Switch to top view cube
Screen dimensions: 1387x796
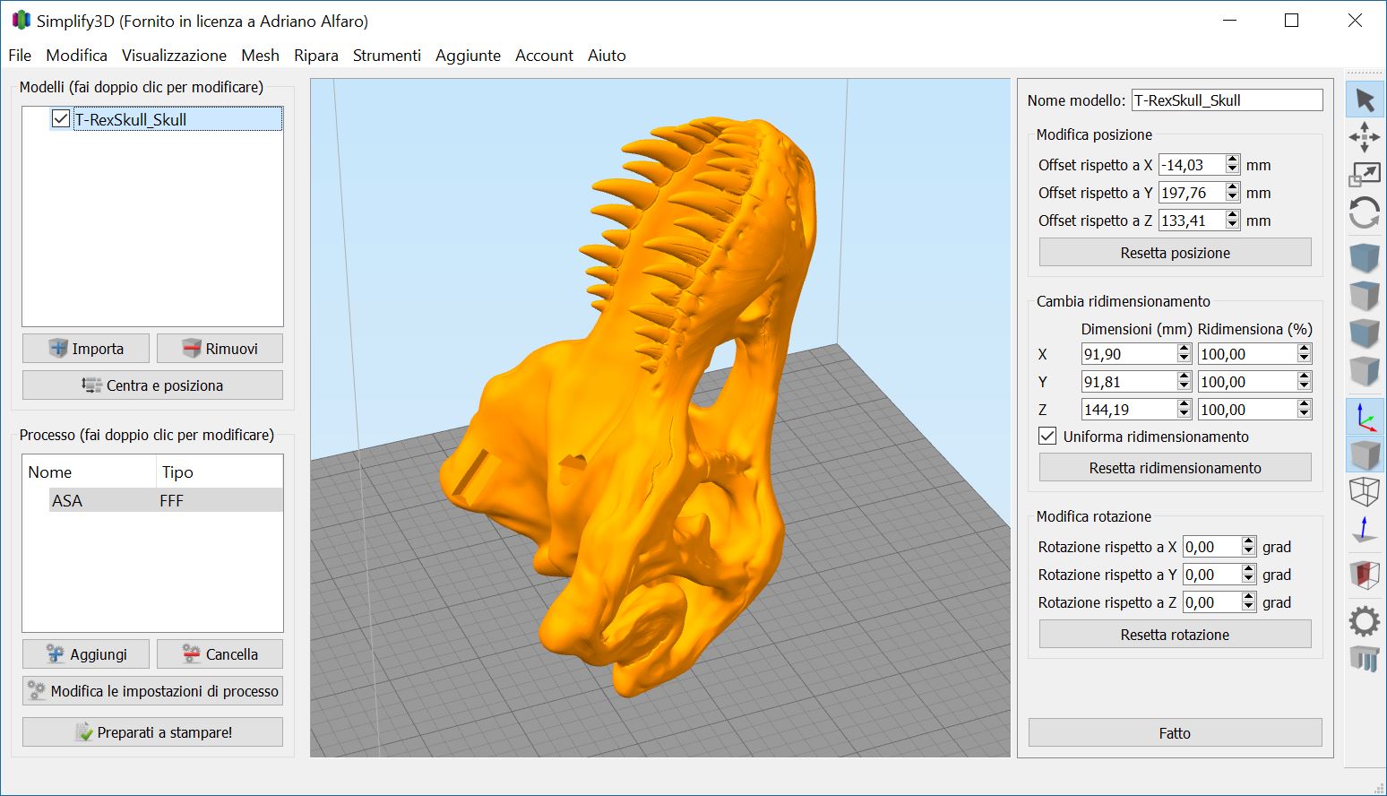[x=1365, y=296]
